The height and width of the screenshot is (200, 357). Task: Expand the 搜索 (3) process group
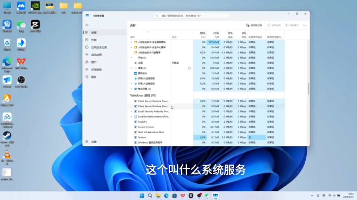(131, 68)
